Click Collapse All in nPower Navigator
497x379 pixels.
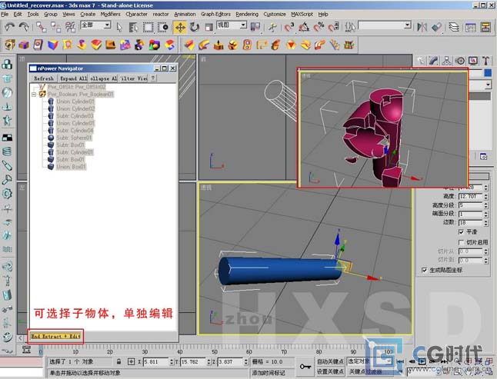(x=103, y=78)
